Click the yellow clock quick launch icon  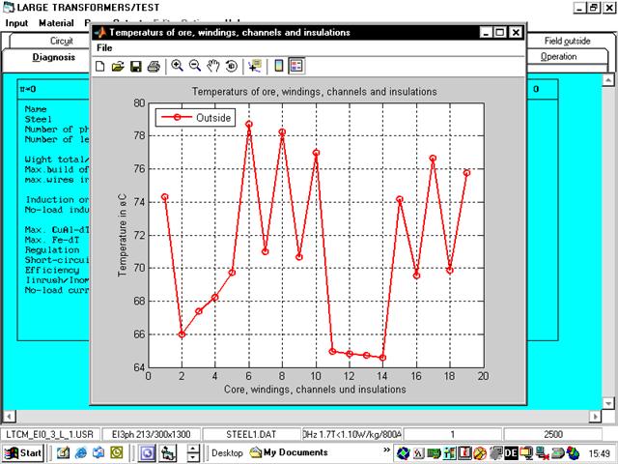116,453
